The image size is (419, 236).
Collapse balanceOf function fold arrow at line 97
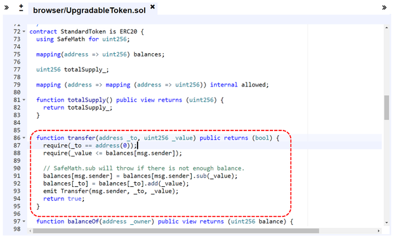pos(24,222)
